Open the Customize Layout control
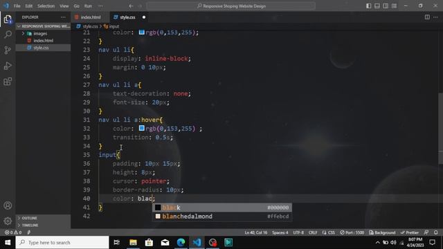443x249 pixels. coord(394,6)
